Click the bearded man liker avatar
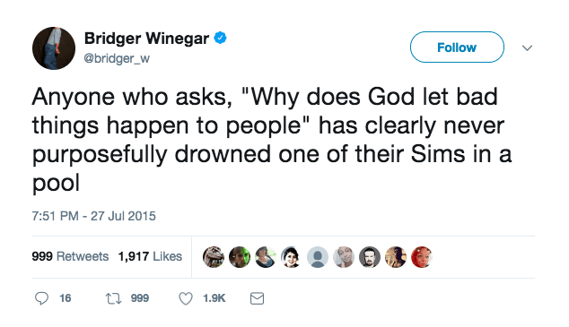This screenshot has width=569, height=327. (x=370, y=257)
